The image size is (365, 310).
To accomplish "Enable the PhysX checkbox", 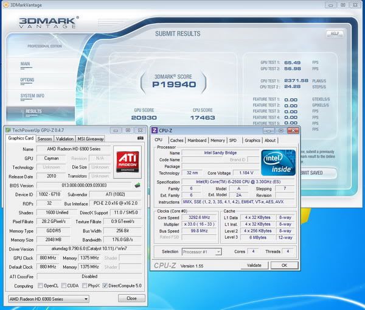I will click(x=85, y=286).
